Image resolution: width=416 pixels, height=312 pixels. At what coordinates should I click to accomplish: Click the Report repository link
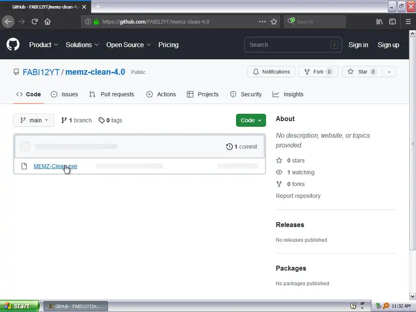pyautogui.click(x=298, y=196)
